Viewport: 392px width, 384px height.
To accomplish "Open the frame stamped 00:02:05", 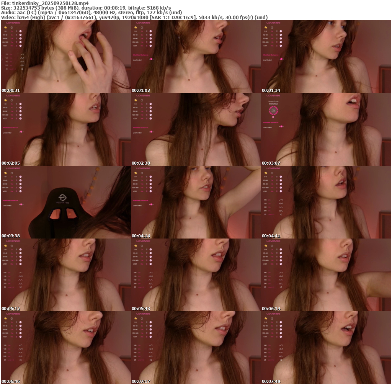I will click(66, 129).
